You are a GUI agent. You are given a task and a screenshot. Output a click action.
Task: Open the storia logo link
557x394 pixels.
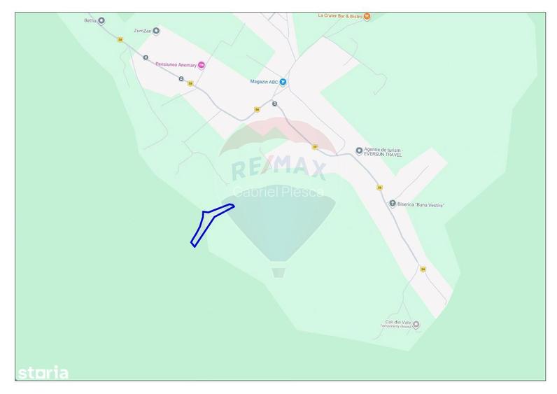[x=43, y=373]
